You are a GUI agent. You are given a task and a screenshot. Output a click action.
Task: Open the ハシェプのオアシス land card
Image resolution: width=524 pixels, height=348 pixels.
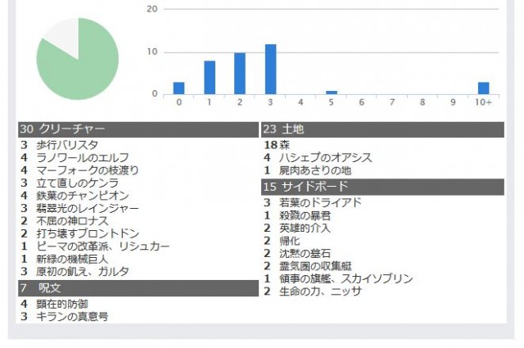(326, 158)
